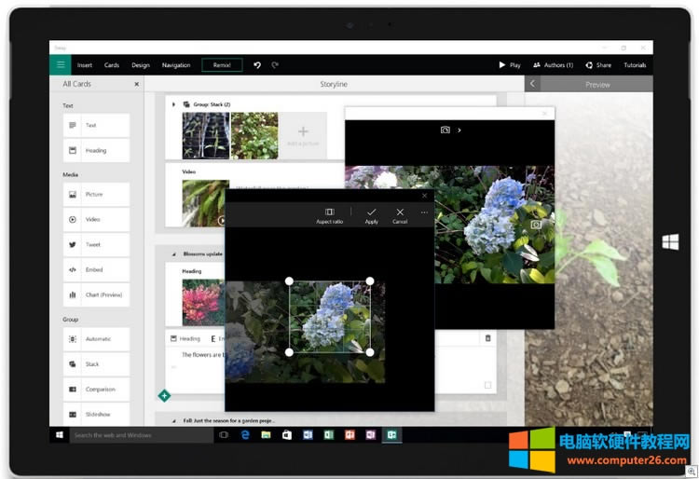This screenshot has height=479, width=699.
Task: Tick the checkbox on the text card
Action: 487,385
